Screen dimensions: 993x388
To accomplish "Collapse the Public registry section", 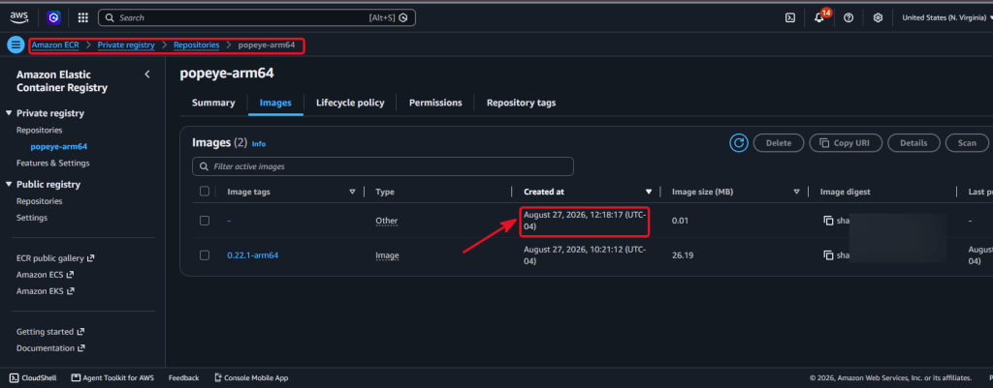I will tap(9, 185).
